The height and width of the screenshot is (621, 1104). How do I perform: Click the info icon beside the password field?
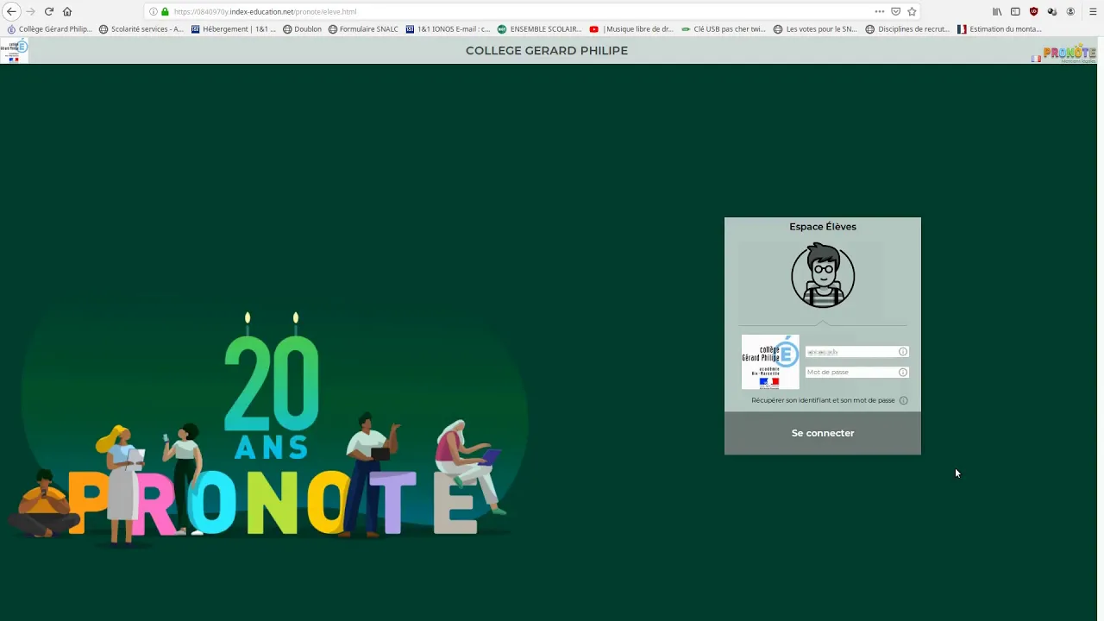tap(903, 373)
